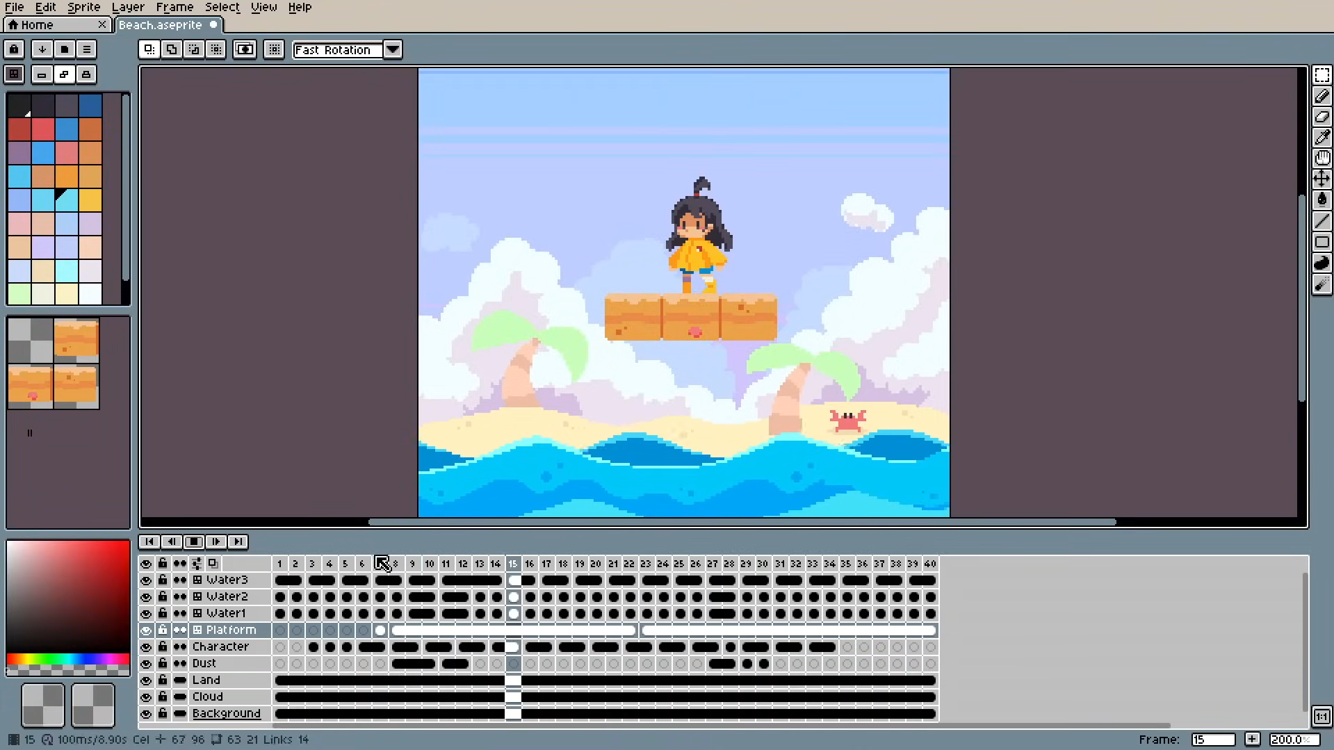Viewport: 1334px width, 750px height.
Task: Click the Frame number input field
Action: (1213, 740)
